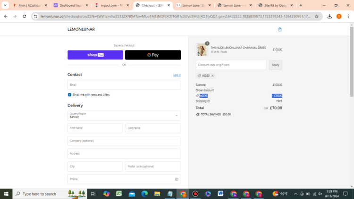The image size is (354, 199).
Task: Open the Chrome profile avatar
Action: click(339, 16)
